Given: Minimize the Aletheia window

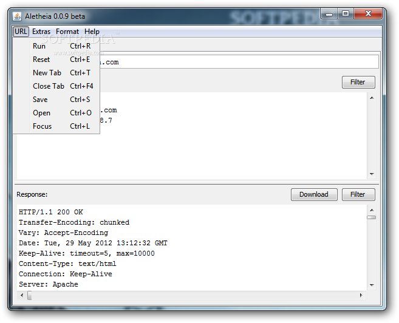Looking at the screenshot, I should [x=329, y=14].
